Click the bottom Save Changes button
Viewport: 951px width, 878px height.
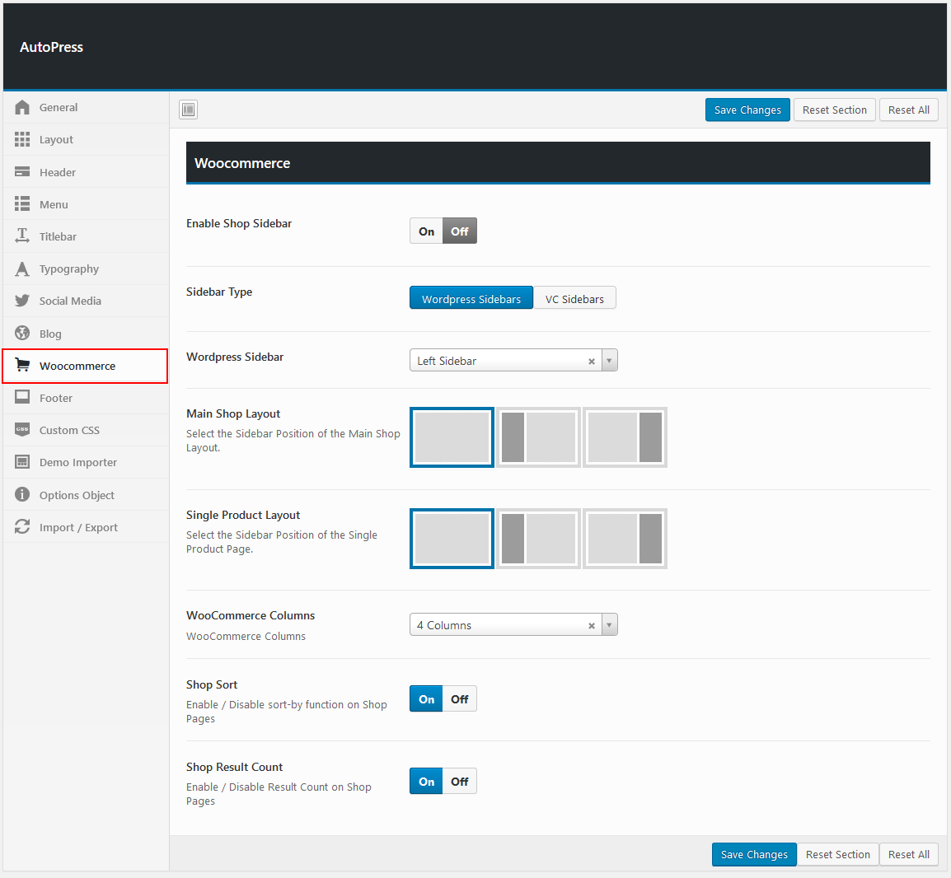click(x=754, y=854)
